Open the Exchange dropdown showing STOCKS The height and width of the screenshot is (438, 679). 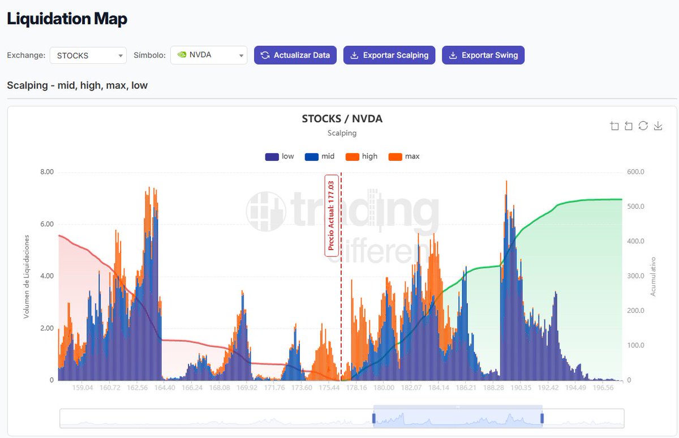88,55
